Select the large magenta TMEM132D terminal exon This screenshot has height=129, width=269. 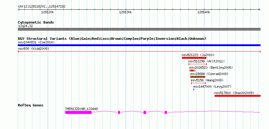(78, 112)
